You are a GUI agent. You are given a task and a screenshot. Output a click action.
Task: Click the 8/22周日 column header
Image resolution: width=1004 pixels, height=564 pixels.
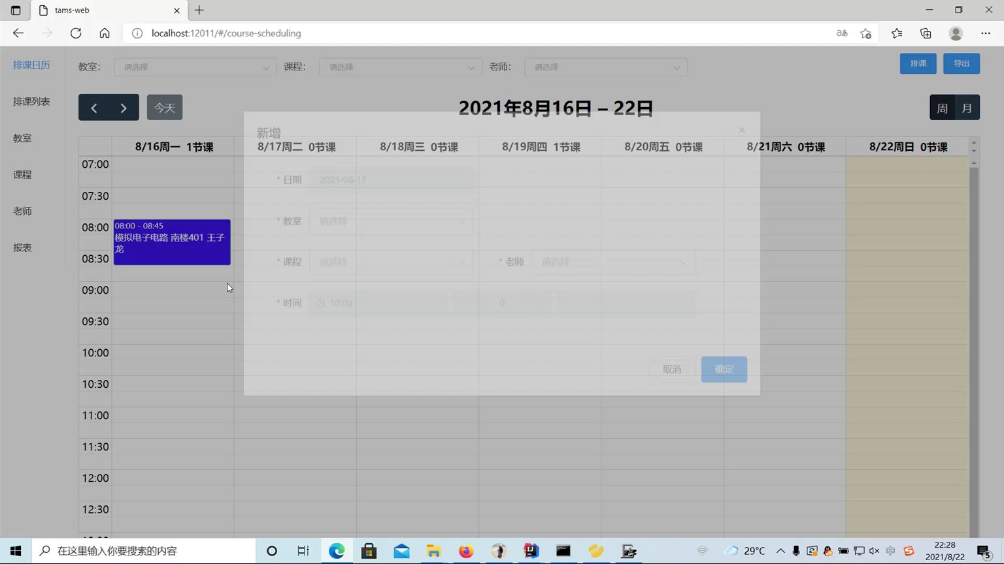coord(908,147)
